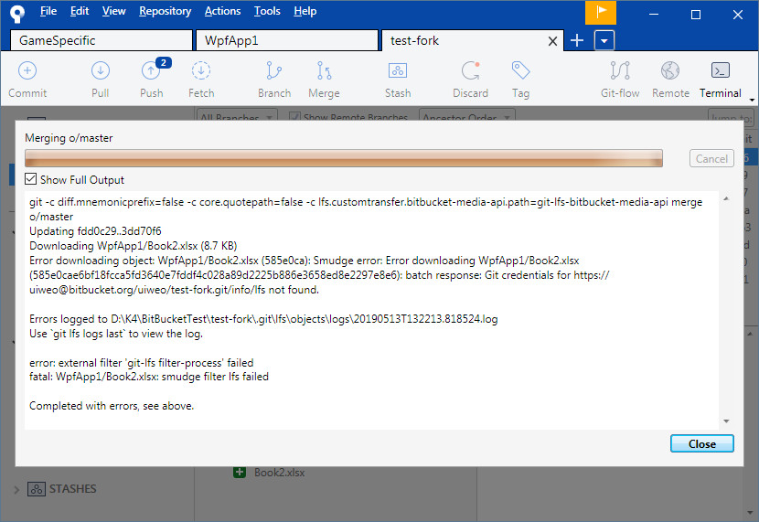This screenshot has height=522, width=759.
Task: Switch to the GameSpecific tab
Action: coord(101,40)
